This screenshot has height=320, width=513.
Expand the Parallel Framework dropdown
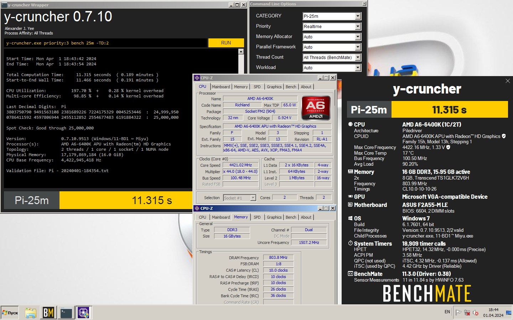click(358, 47)
